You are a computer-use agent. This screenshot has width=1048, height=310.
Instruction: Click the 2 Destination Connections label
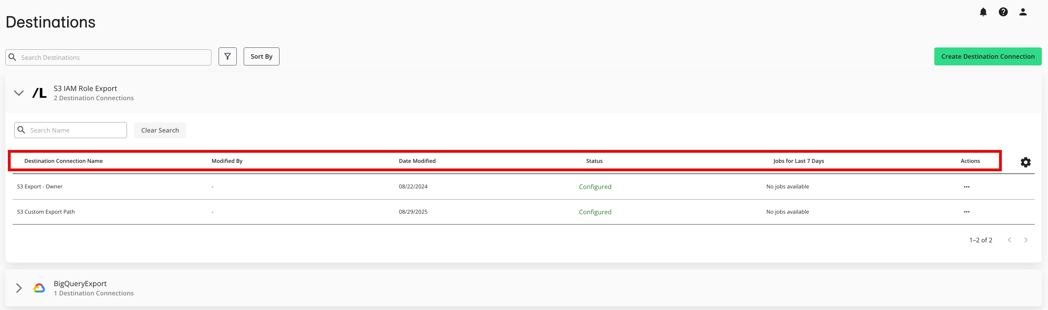[x=93, y=98]
